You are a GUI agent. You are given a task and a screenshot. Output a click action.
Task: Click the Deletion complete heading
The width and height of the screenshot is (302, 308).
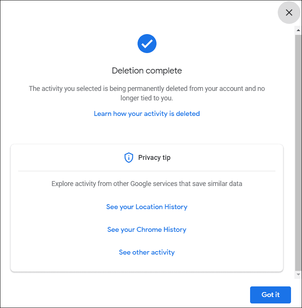tap(147, 71)
